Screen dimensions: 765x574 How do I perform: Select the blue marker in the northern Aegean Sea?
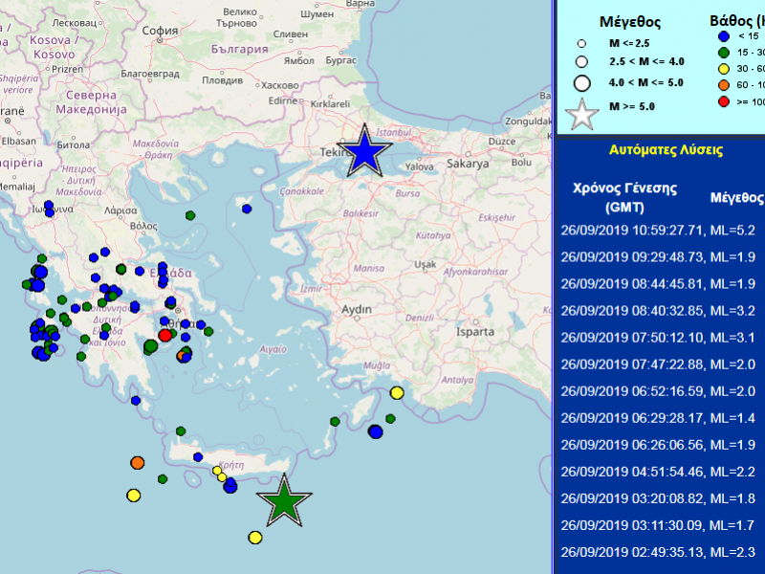(247, 209)
